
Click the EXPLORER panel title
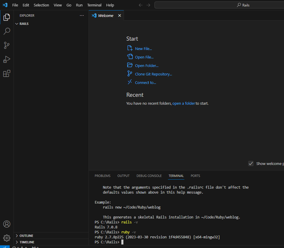point(27,15)
